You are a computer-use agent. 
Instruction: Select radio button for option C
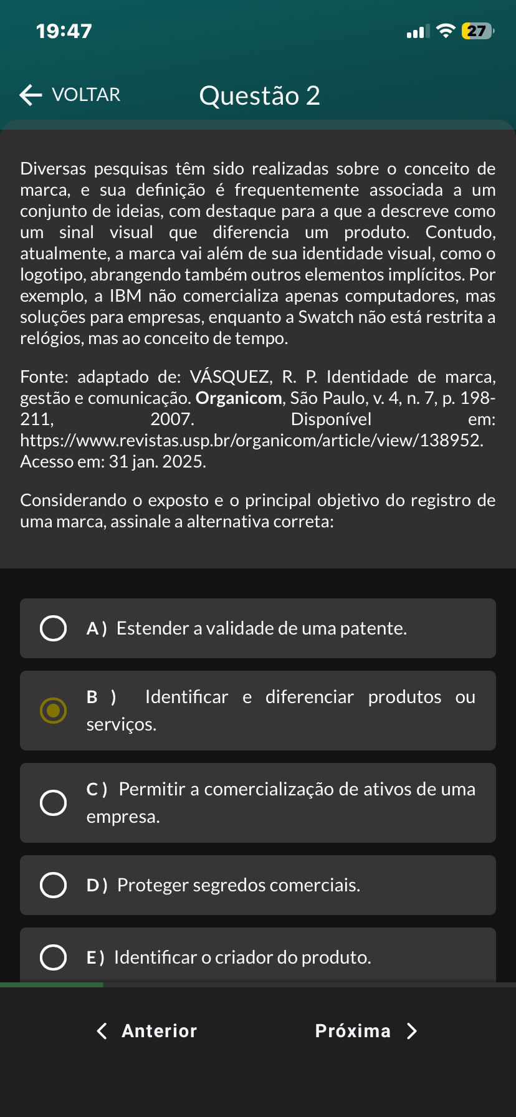click(54, 803)
